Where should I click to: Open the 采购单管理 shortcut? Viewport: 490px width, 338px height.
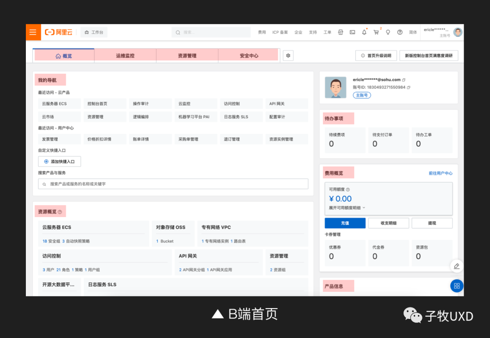point(196,139)
